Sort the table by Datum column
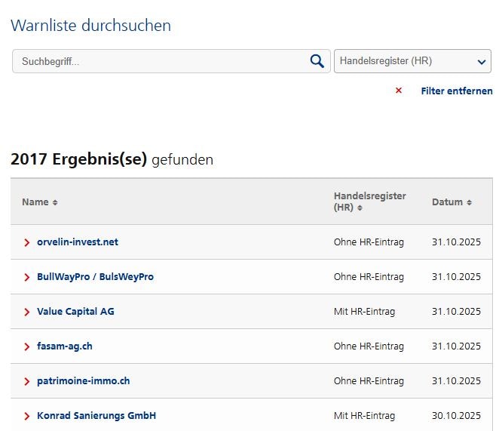The width and height of the screenshot is (499, 431). pos(452,202)
